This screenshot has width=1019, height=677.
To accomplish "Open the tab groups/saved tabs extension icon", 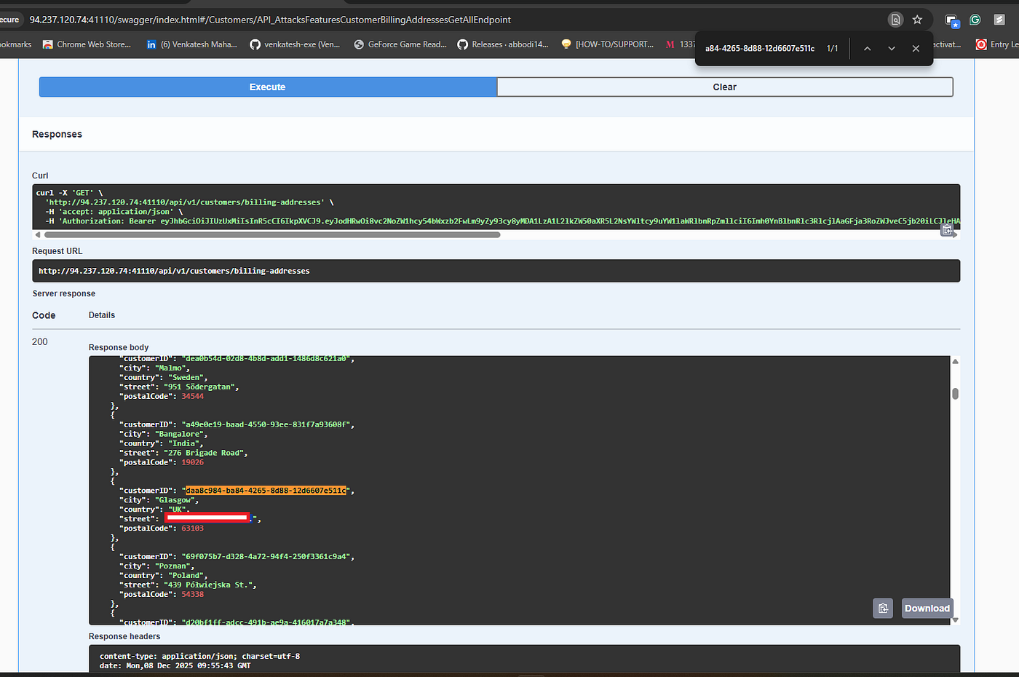I will coord(951,20).
